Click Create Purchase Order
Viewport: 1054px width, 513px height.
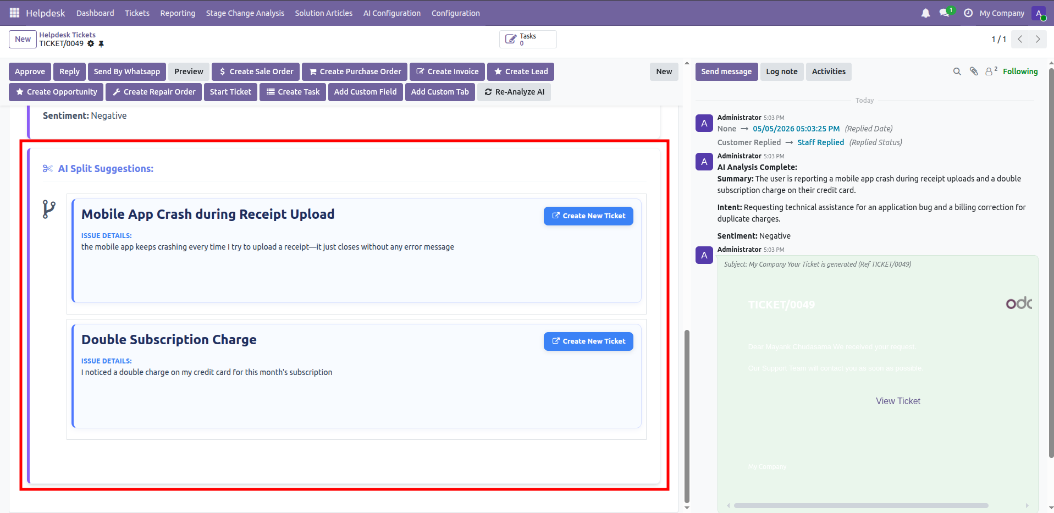click(x=355, y=71)
